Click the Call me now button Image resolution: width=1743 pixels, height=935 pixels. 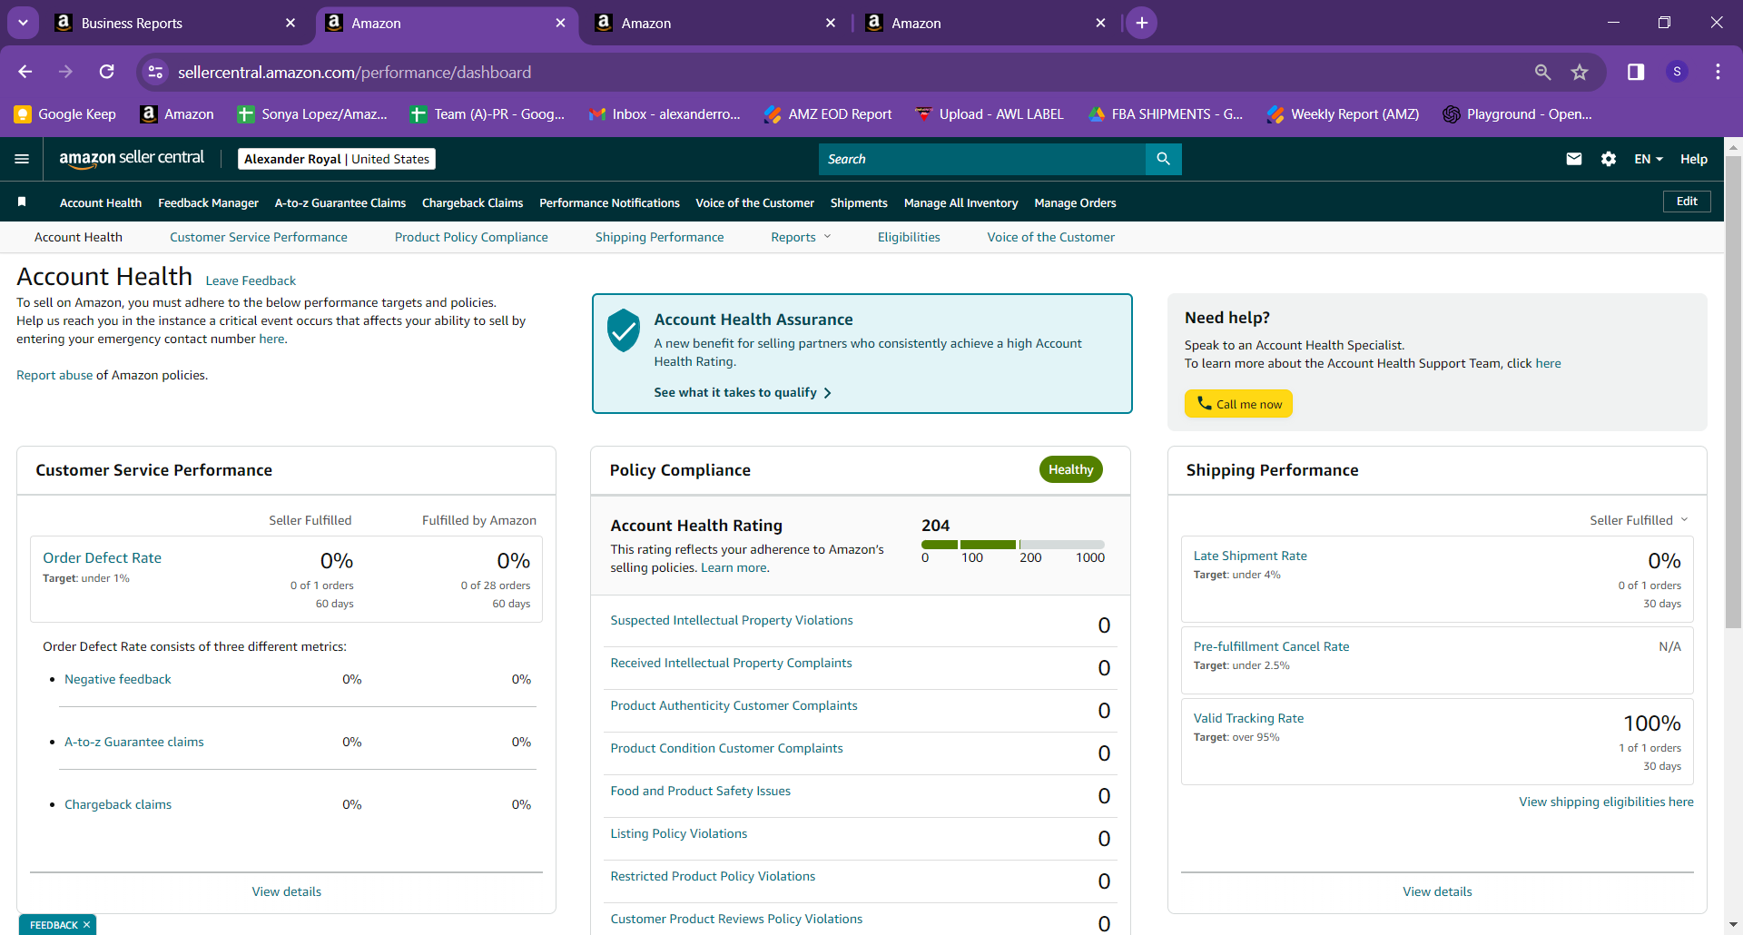[1238, 404]
